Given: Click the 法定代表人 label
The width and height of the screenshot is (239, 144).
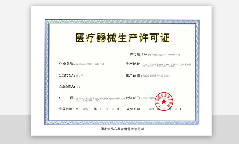Looking at the screenshot, I should pyautogui.click(x=67, y=75).
